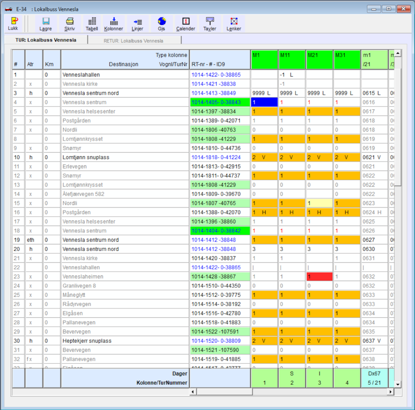Switch to RETUR: Lokalbuss Vennesla tab
Image resolution: width=415 pixels, height=410 pixels.
pos(133,41)
